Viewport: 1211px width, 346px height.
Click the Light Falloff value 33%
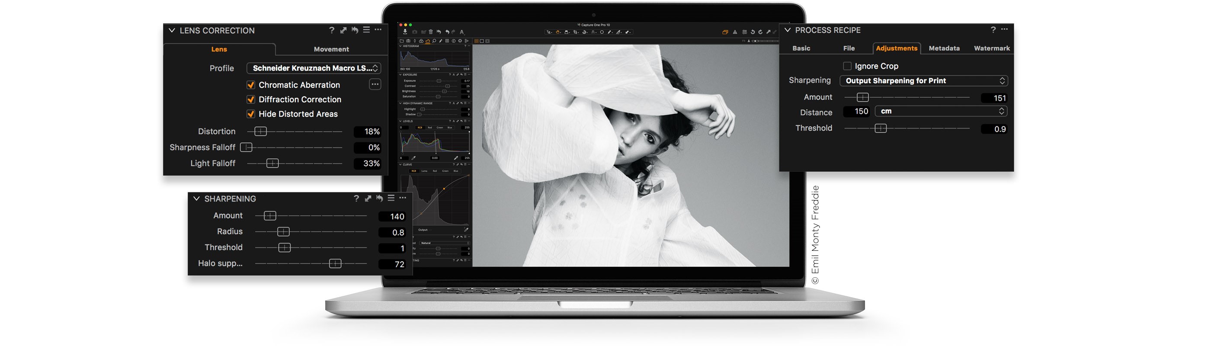pos(367,163)
